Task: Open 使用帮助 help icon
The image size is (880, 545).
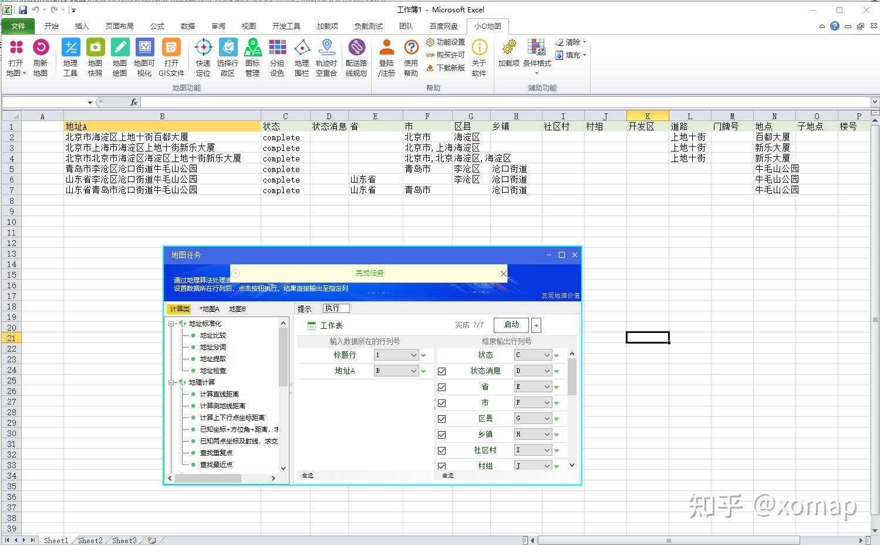Action: point(411,57)
